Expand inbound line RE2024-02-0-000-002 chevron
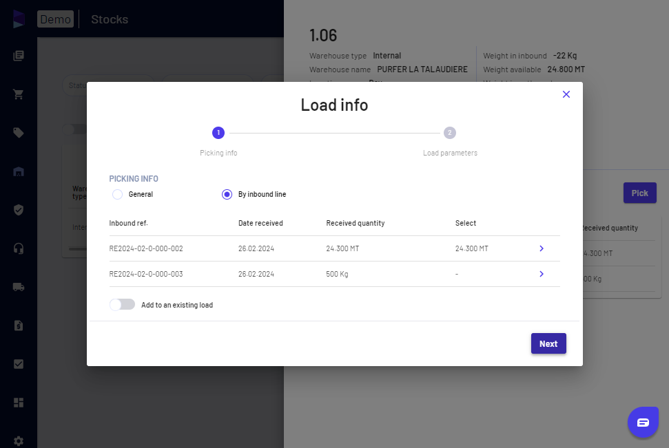669x448 pixels. pyautogui.click(x=542, y=248)
